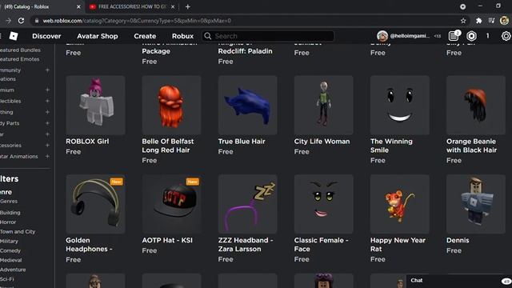
Task: Open the True Blue Hair thumbnail
Action: [247, 105]
